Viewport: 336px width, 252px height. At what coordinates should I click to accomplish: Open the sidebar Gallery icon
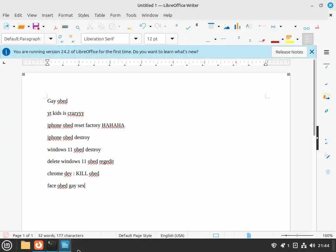326,97
